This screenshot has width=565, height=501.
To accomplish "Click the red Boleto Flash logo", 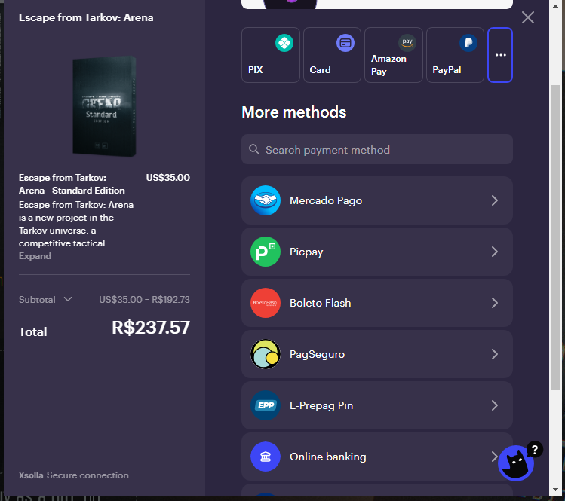I will pyautogui.click(x=266, y=303).
